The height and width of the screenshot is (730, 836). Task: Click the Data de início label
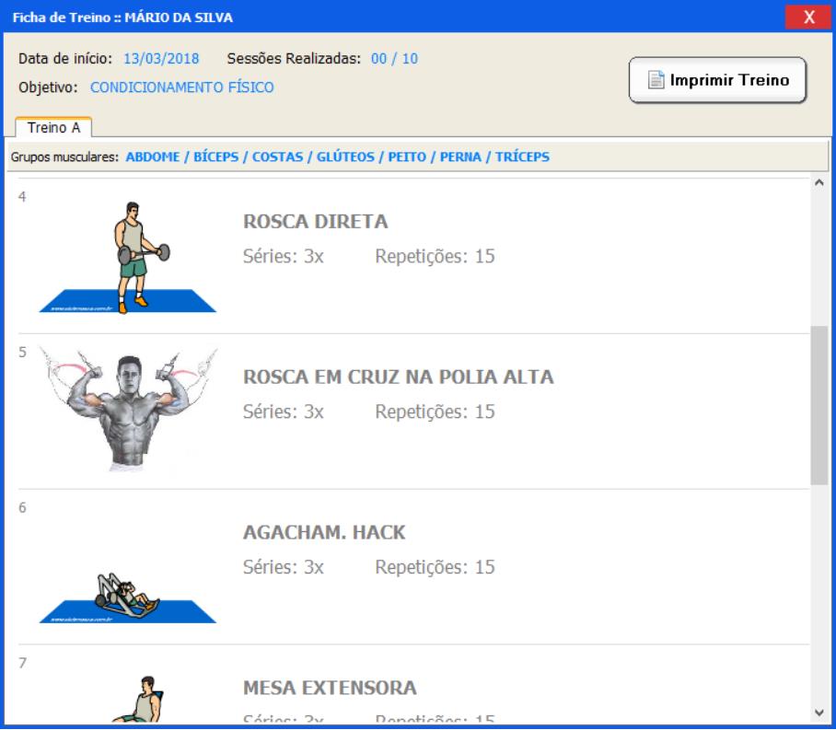(x=65, y=59)
